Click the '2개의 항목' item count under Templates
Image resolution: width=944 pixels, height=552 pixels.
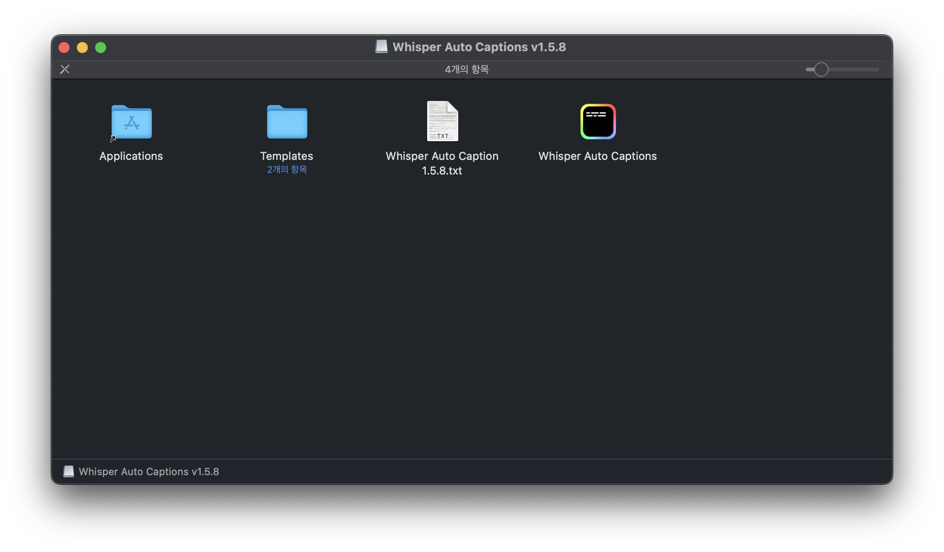[x=287, y=170]
